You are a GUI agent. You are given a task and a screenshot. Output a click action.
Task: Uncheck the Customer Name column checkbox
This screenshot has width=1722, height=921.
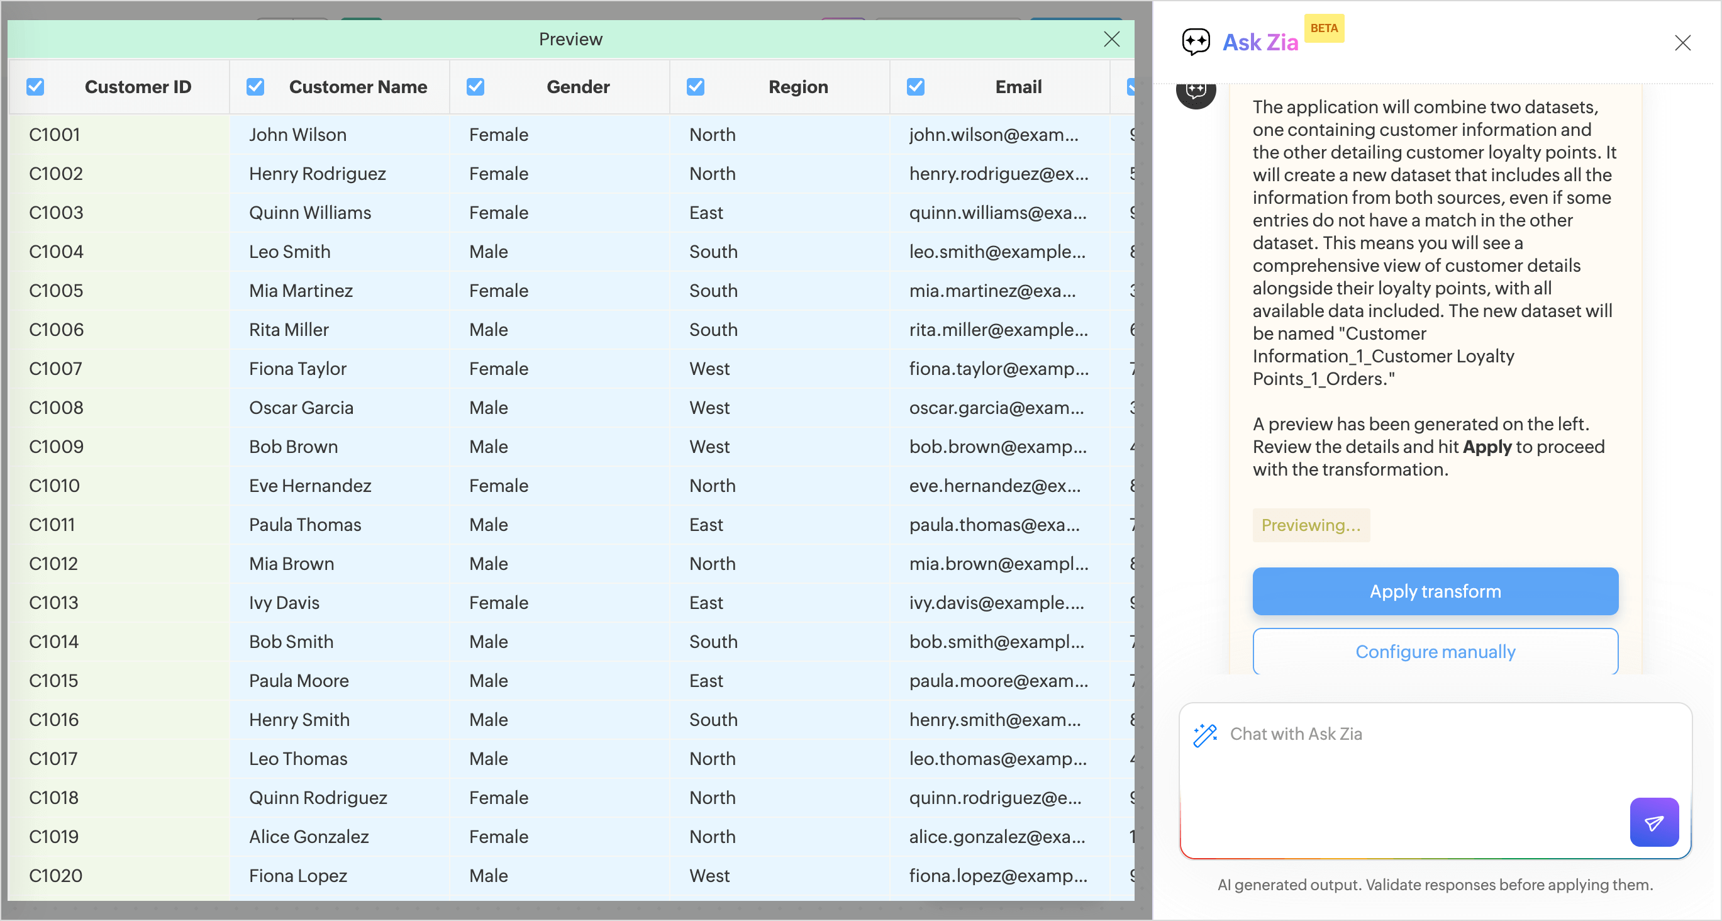click(255, 87)
